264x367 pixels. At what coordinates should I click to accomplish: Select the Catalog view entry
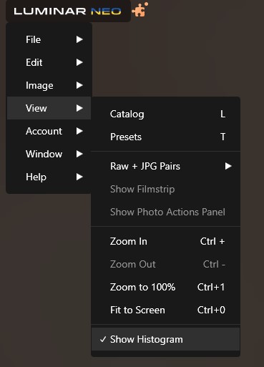(165, 114)
